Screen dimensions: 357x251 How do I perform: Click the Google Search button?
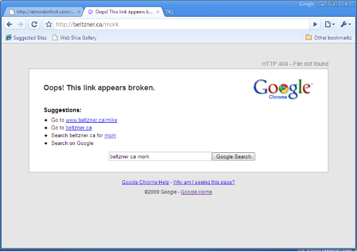coord(234,157)
